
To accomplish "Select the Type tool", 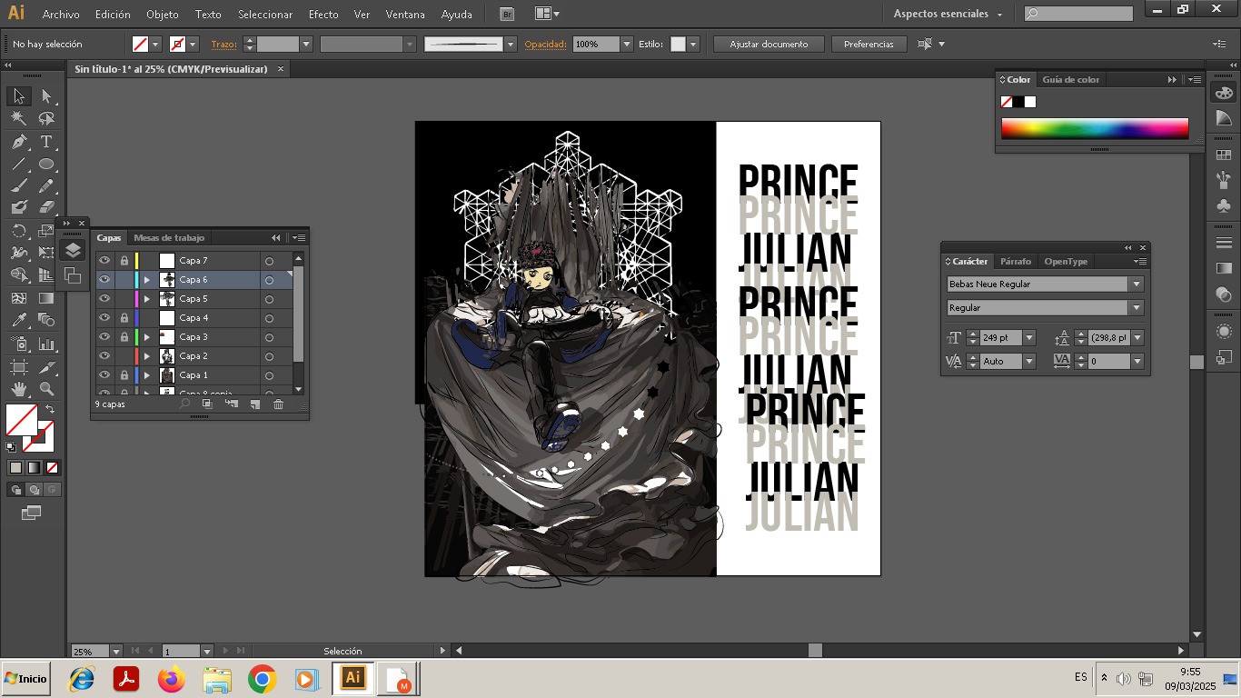I will [46, 142].
